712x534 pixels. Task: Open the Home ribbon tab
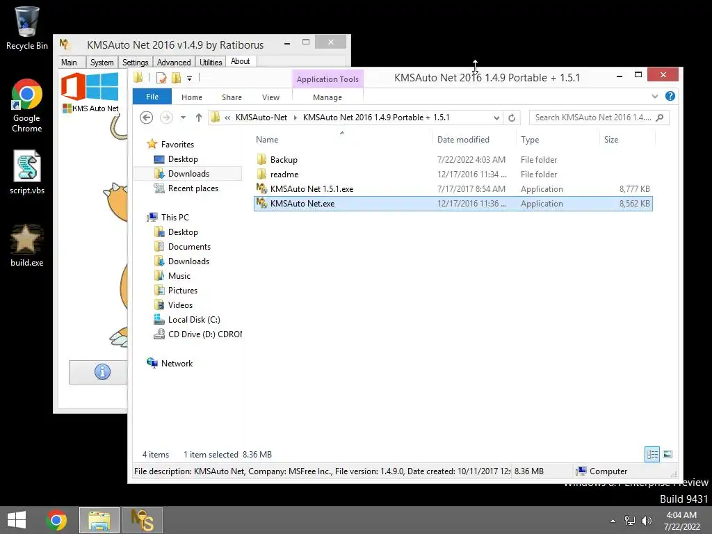(192, 97)
